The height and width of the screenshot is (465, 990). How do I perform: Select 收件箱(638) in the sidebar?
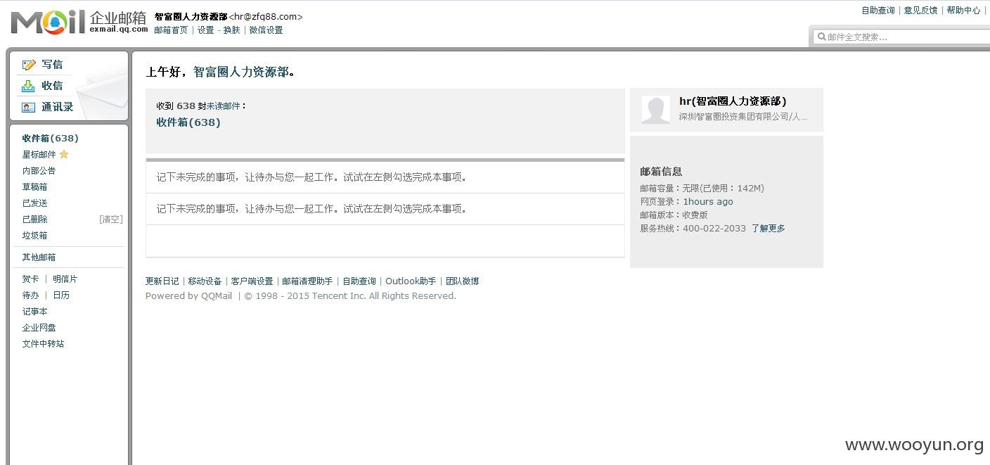coord(51,138)
